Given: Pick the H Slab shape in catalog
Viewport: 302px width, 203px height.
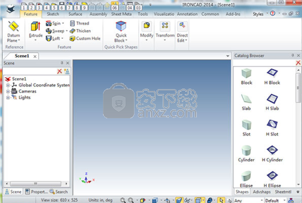Looking at the screenshot, I should 272,102.
